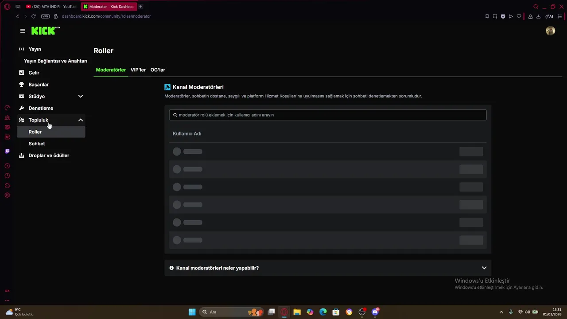Open the weather widget showing 9°C
Screen dimensions: 567x319
point(19,312)
